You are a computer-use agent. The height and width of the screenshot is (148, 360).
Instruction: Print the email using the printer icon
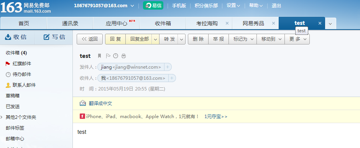[123, 56]
